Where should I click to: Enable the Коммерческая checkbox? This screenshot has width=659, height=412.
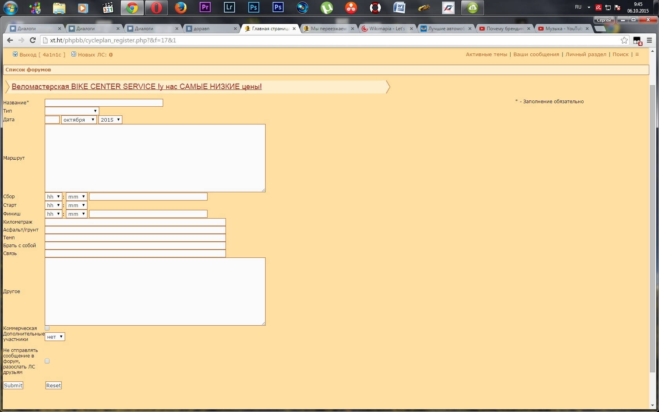pos(47,328)
